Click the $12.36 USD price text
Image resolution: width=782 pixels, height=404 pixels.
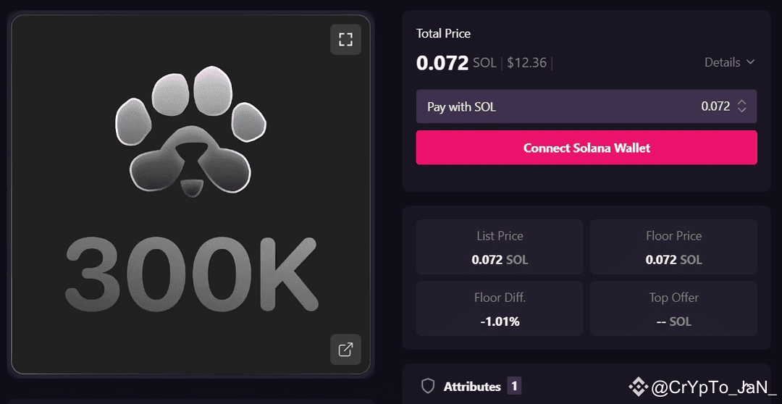pos(526,63)
